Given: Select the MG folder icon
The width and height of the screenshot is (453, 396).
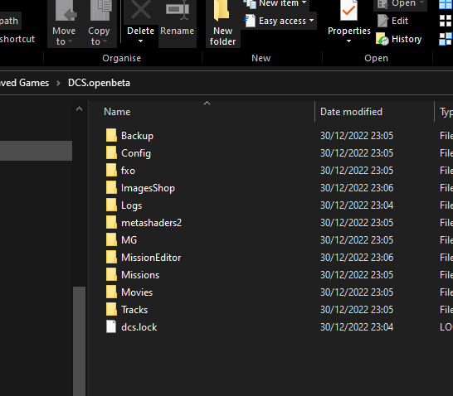Looking at the screenshot, I should pyautogui.click(x=111, y=239).
